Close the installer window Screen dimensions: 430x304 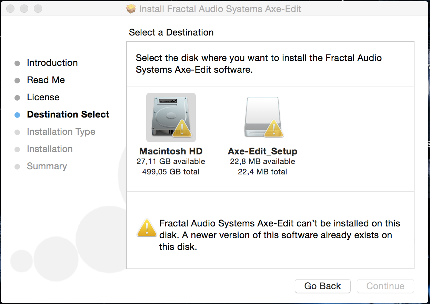click(10, 9)
